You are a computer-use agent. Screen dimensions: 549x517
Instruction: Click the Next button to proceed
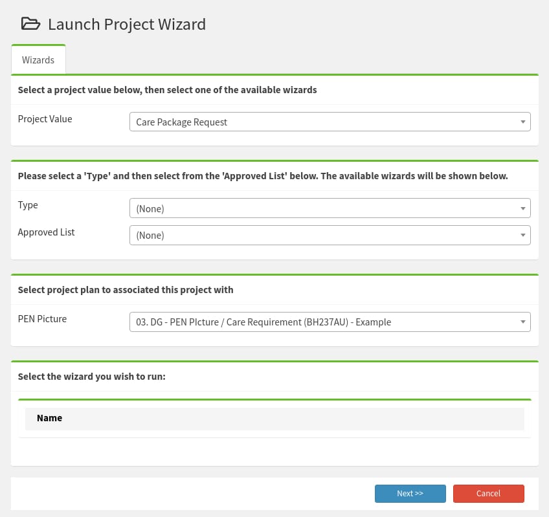coord(410,493)
